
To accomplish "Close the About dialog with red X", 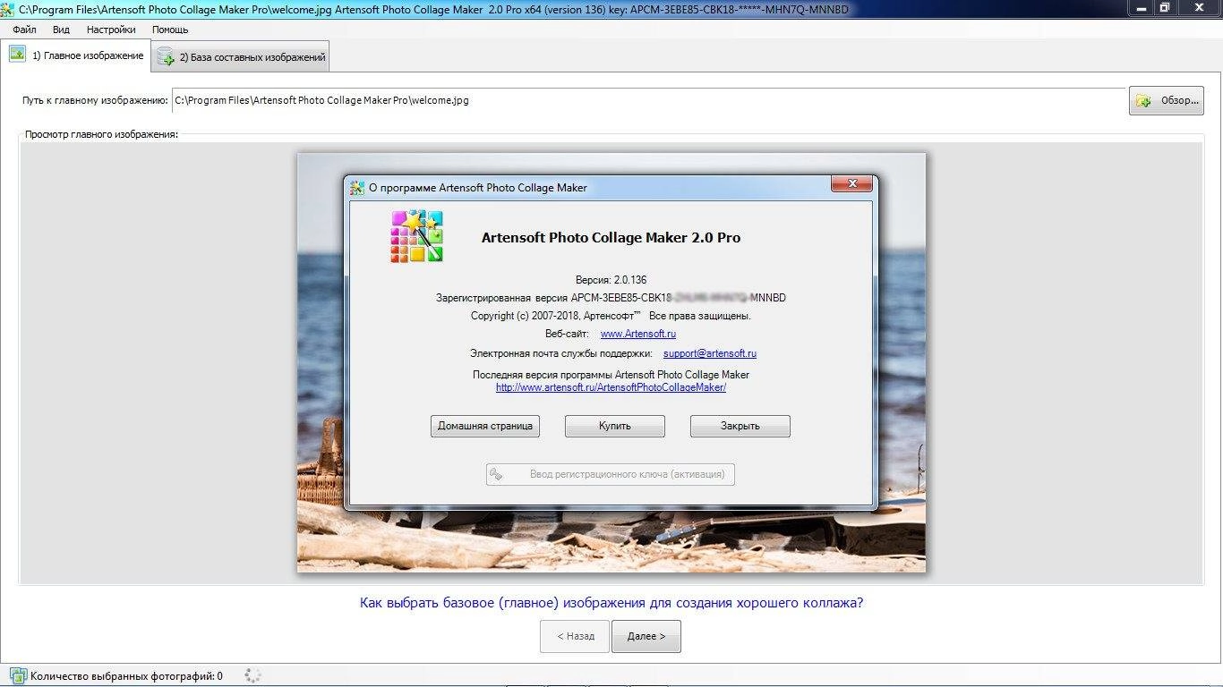I will tap(851, 184).
